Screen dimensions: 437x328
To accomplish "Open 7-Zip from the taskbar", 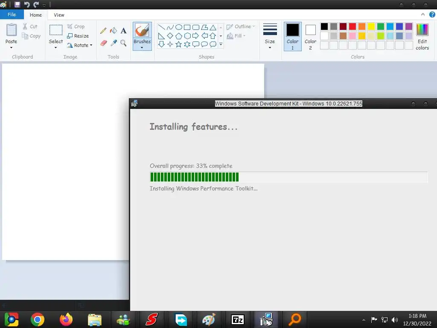I will pyautogui.click(x=238, y=319).
